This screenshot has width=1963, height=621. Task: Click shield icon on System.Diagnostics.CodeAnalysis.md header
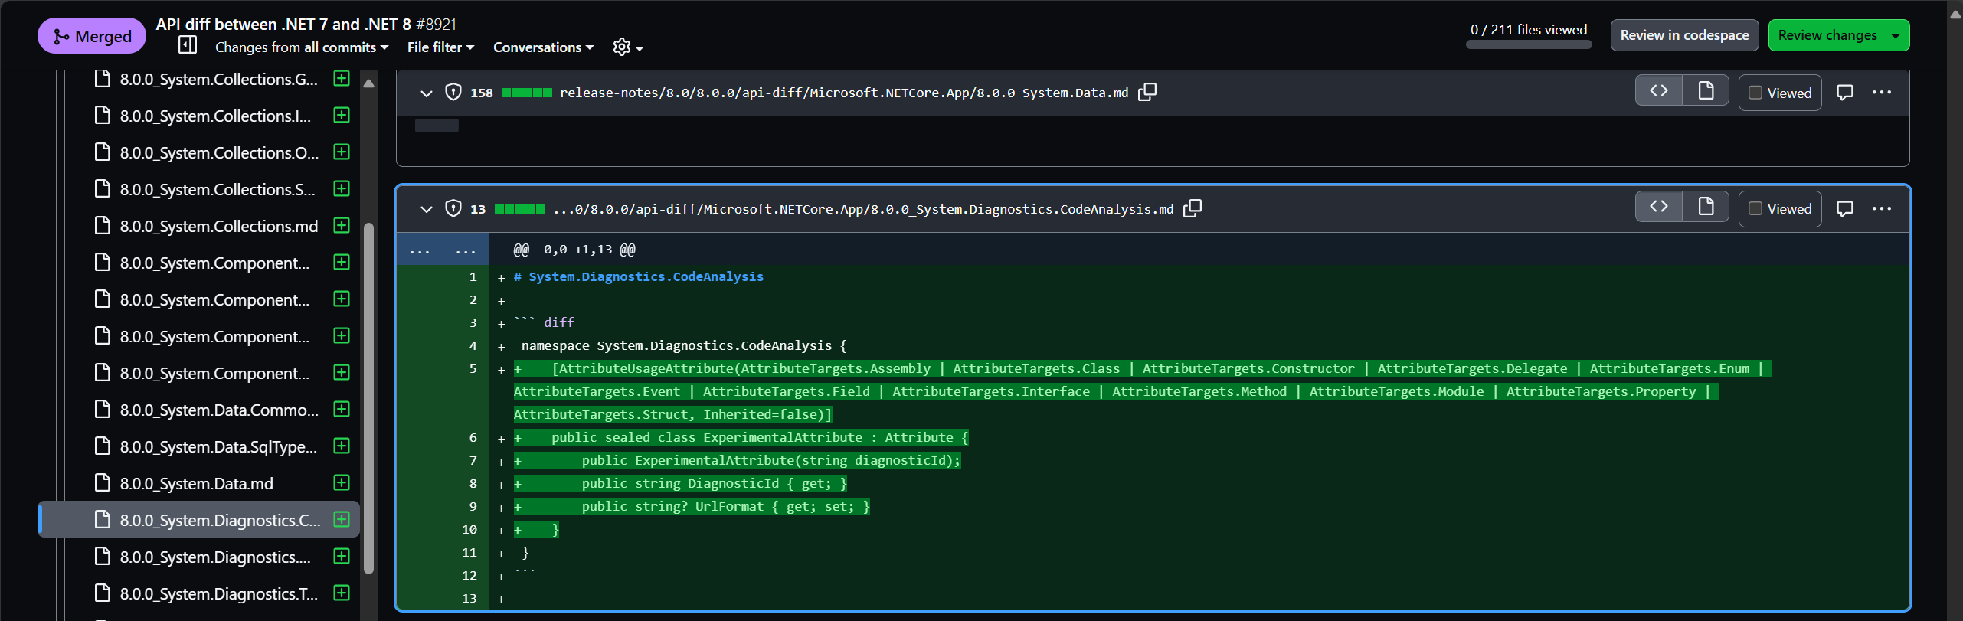453,208
